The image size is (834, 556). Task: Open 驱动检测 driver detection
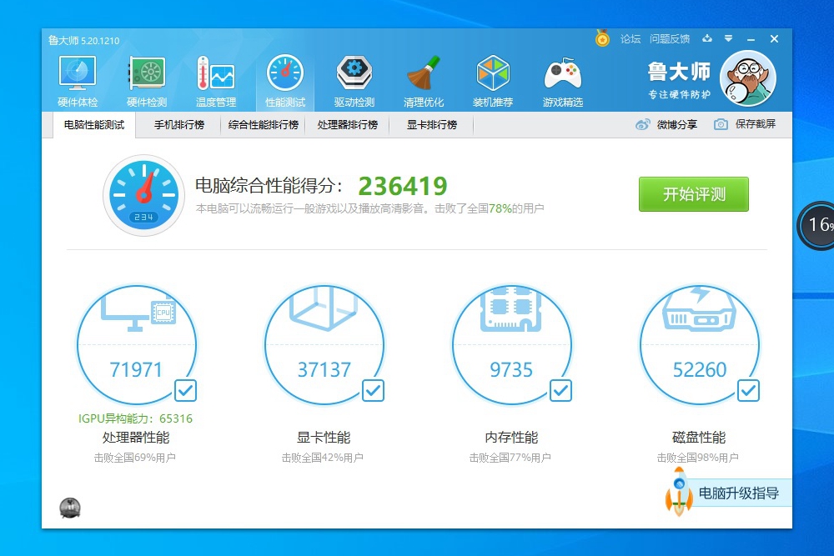pos(354,82)
